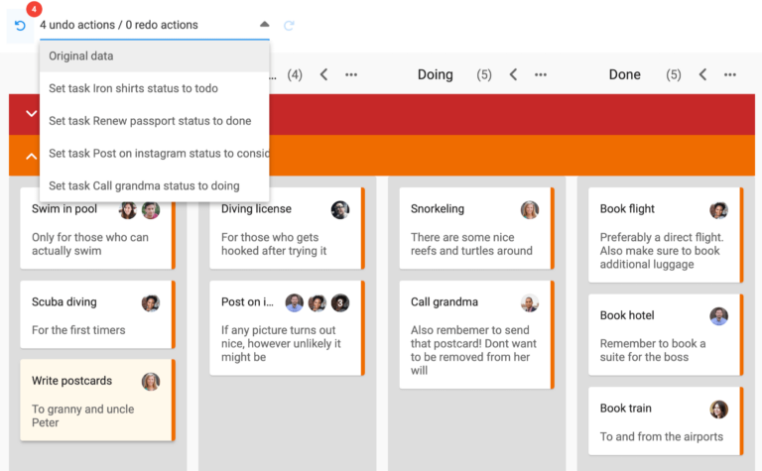
Task: Click the Snorkeling assignee avatar
Action: 530,210
